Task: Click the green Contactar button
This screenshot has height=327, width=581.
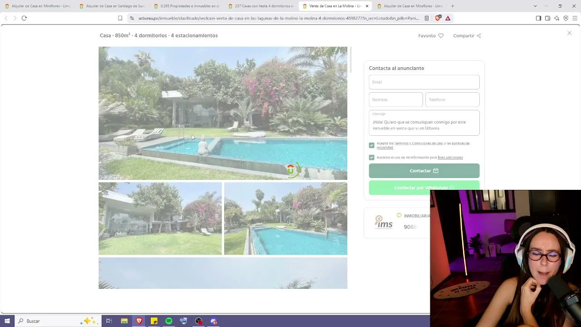Action: click(424, 171)
